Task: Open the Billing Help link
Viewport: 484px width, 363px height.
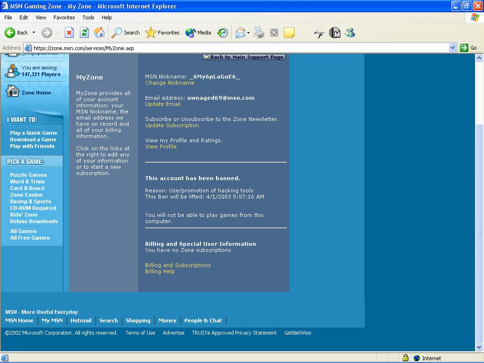Action: pyautogui.click(x=160, y=271)
